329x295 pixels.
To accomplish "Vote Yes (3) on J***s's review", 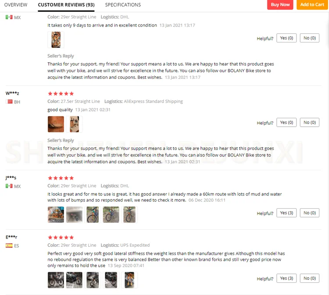I will (x=286, y=213).
